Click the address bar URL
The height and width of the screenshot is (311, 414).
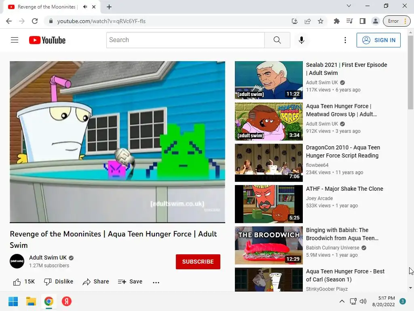click(101, 21)
